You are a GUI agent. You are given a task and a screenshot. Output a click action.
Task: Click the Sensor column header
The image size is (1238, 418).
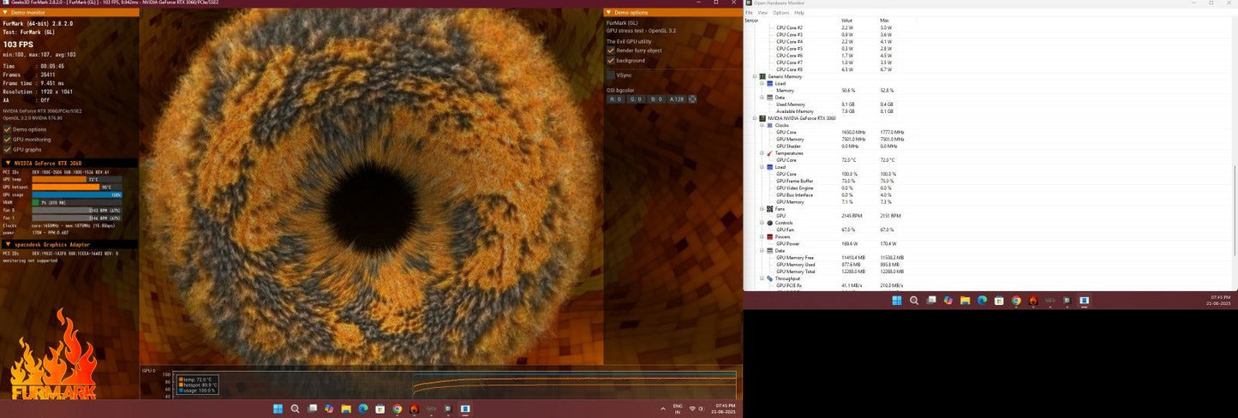click(x=752, y=21)
